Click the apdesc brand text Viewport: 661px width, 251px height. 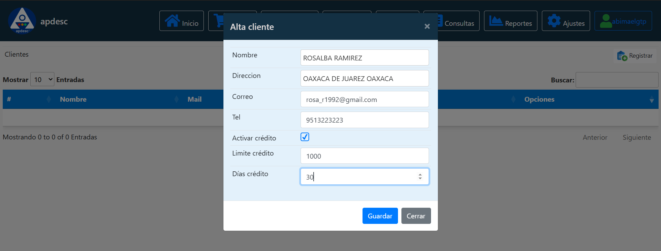[54, 21]
